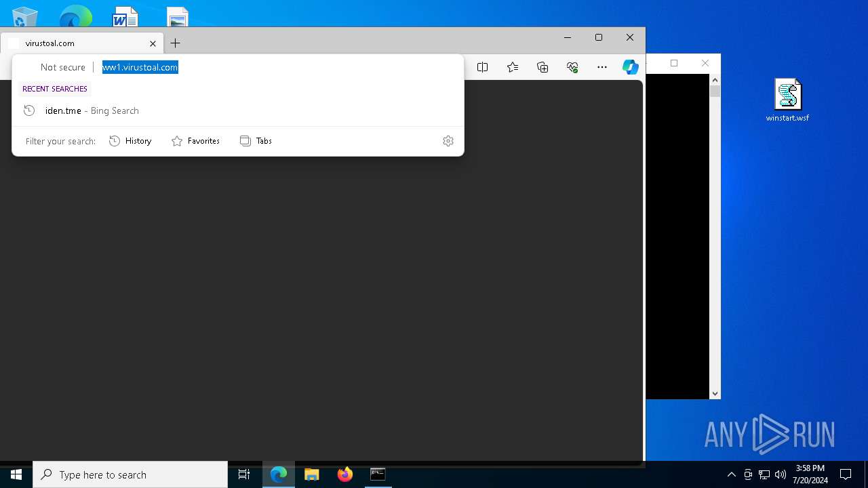Open search settings gear in address dropdown
Viewport: 868px width, 488px height.
tap(448, 141)
